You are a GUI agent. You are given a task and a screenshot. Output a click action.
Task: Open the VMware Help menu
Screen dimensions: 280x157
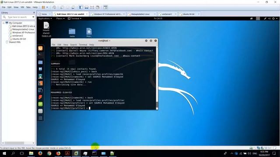click(x=35, y=7)
